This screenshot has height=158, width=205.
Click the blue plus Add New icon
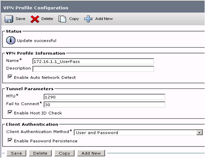[88, 19]
